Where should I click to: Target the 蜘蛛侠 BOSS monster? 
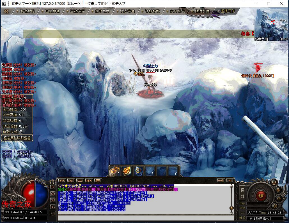pos(258,68)
